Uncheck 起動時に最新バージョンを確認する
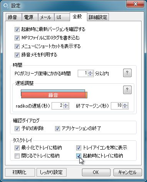 (x=17, y=29)
